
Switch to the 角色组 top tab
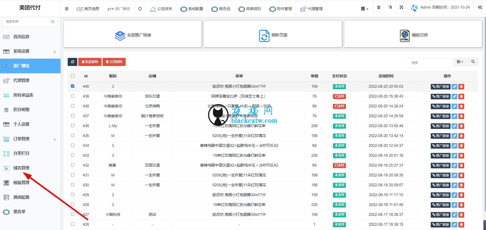(x=221, y=9)
